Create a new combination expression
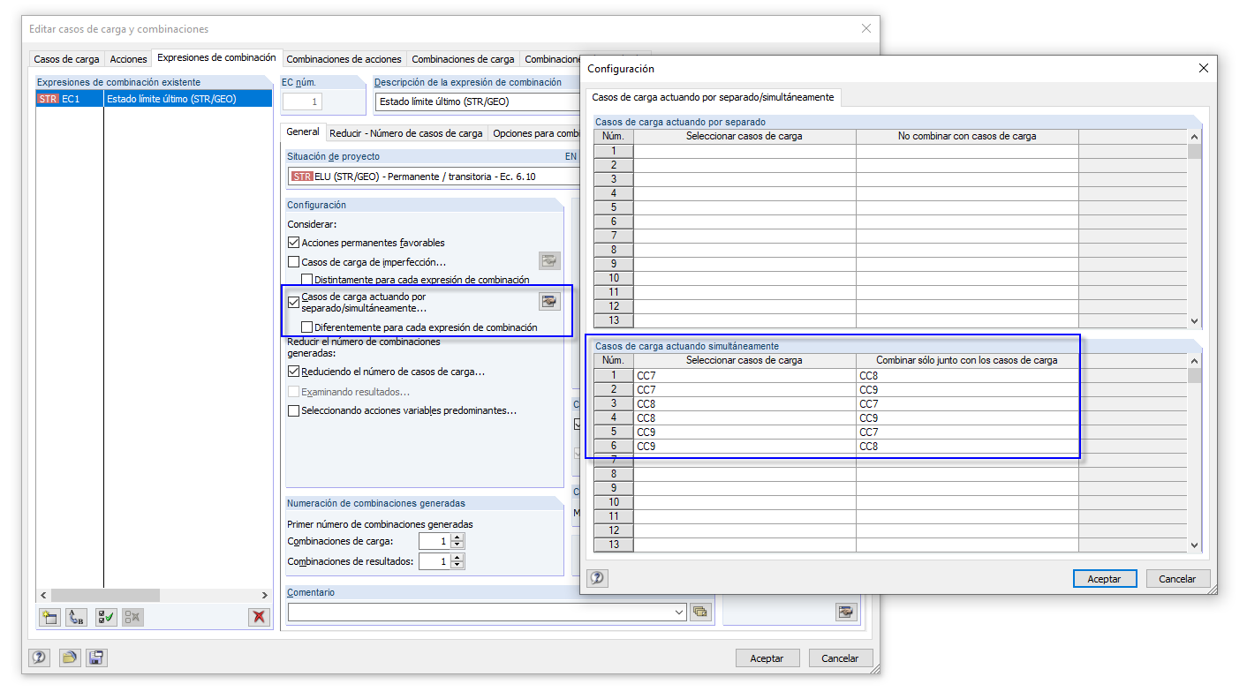 (49, 617)
